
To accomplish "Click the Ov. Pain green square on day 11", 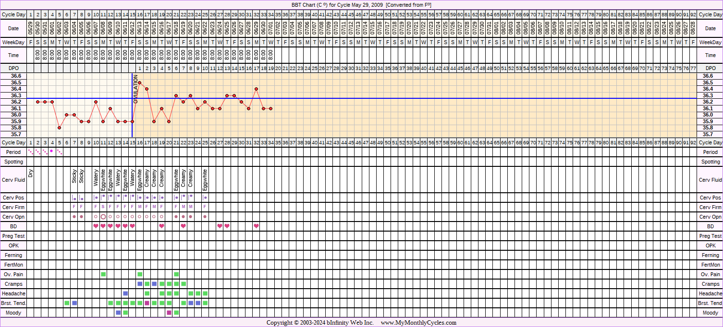I will click(x=103, y=274).
